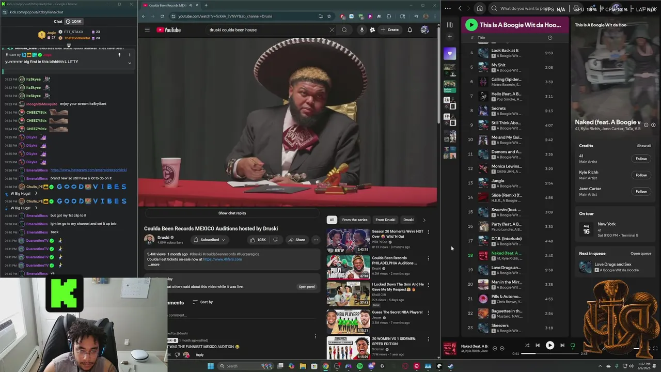The width and height of the screenshot is (661, 372).
Task: Open EmeraldRexs Instagram link in chat
Action: [88, 170]
